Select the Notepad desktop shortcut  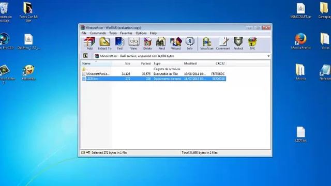point(325,72)
